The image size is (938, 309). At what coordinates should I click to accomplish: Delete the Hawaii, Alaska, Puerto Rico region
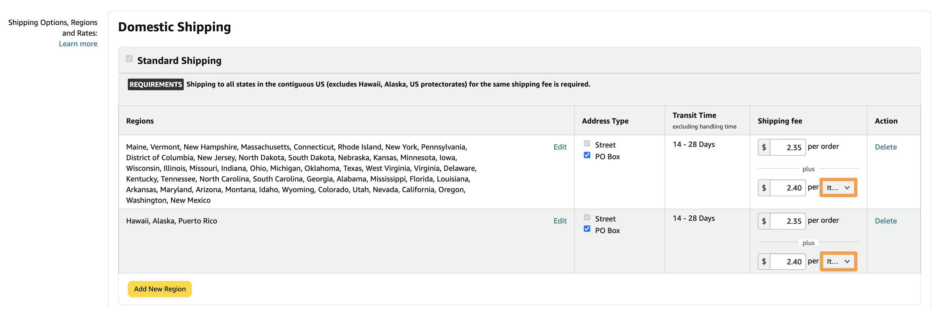tap(886, 221)
